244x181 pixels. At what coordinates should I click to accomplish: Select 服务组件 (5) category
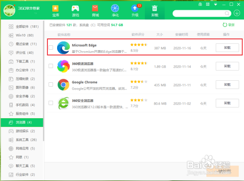(22, 114)
